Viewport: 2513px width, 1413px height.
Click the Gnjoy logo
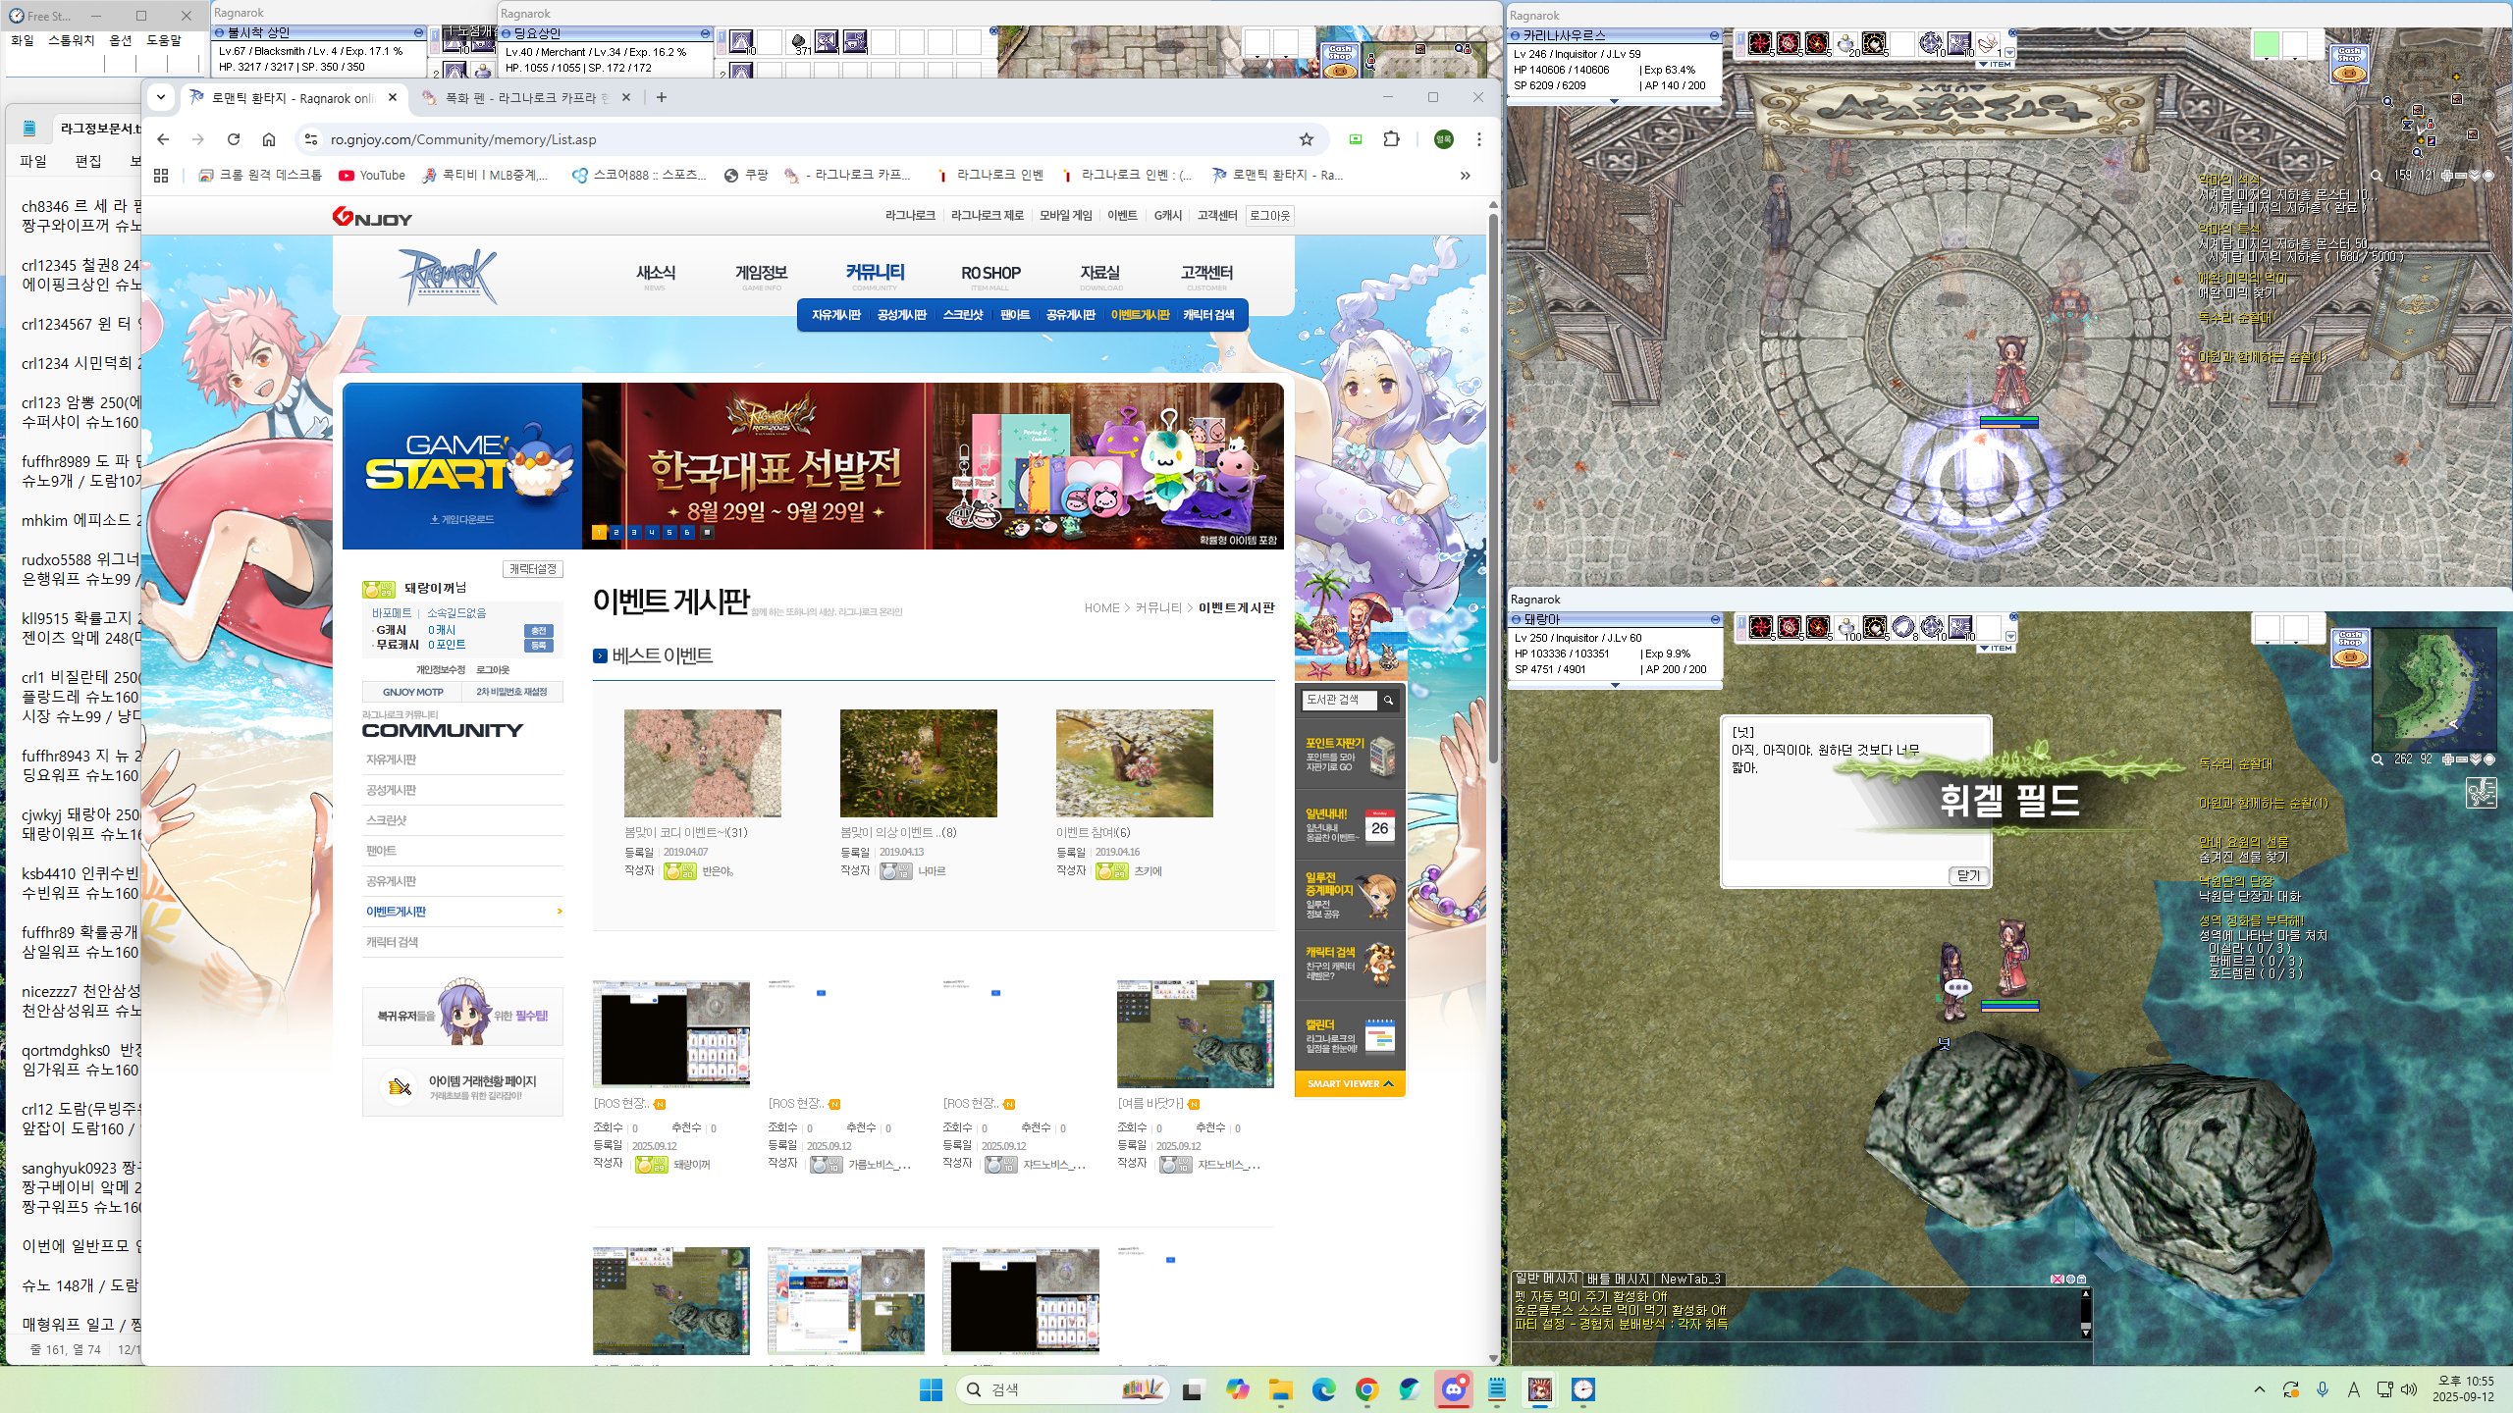(x=372, y=216)
